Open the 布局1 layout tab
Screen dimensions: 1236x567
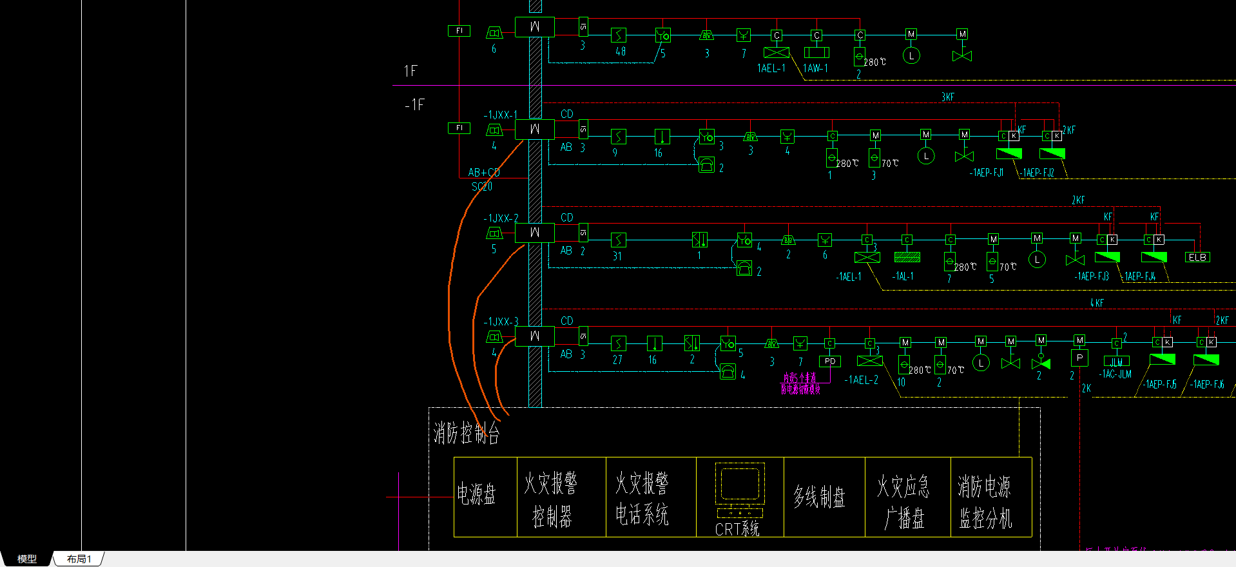coord(79,559)
